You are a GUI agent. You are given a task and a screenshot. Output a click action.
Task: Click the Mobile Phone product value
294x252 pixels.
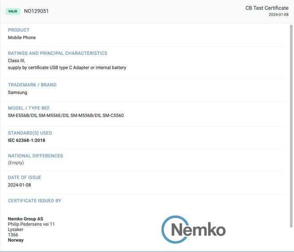tap(22, 38)
